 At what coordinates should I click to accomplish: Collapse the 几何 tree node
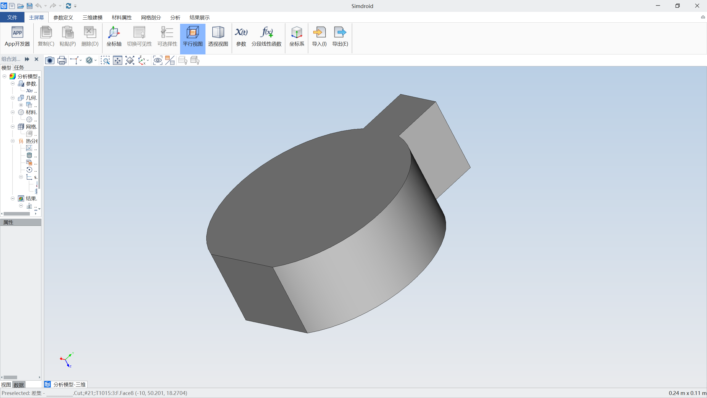(13, 98)
